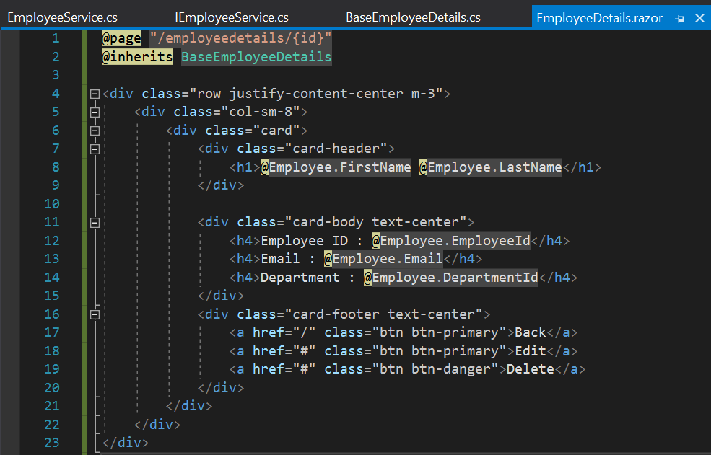Click the closing </div> tag on line 15
This screenshot has height=455, width=711.
[x=221, y=296]
